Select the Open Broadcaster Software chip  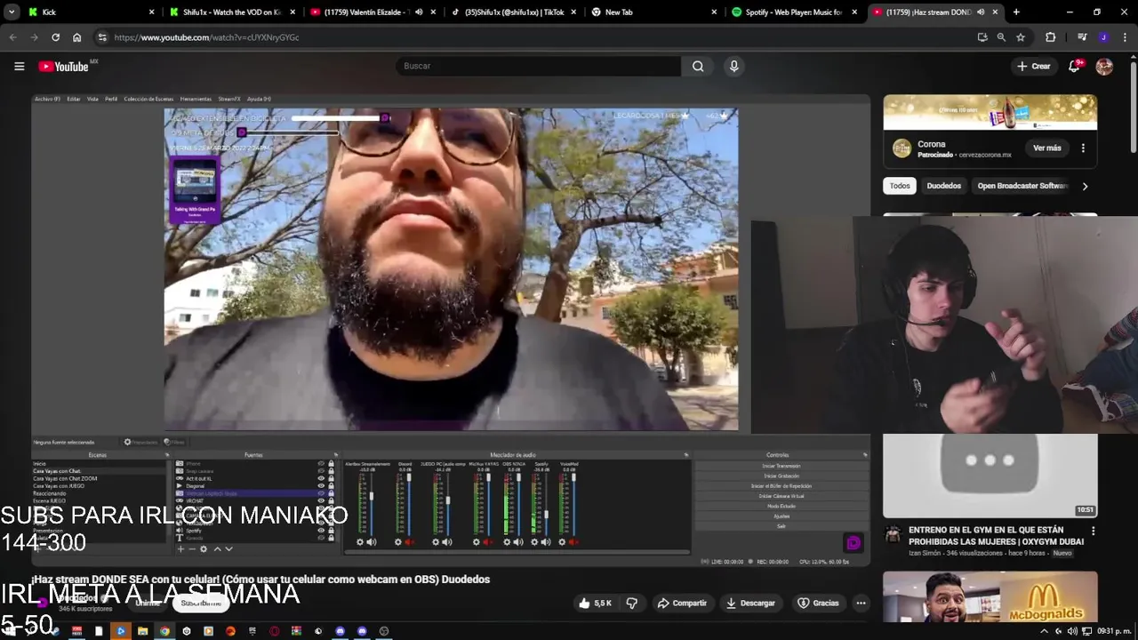[x=1022, y=186]
